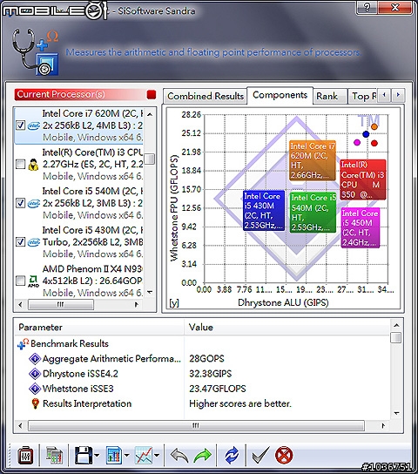
Task: Click the yellow person icon beside Core i3
Action: pyautogui.click(x=33, y=164)
